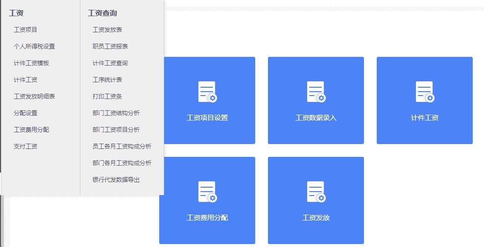Select 计件工资 in the 工资 menu column
The width and height of the screenshot is (484, 247).
pyautogui.click(x=25, y=80)
